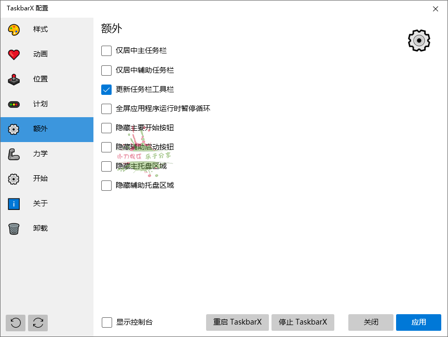Enable 隐藏主要开始按钮 checkbox
Image resolution: width=448 pixels, height=337 pixels.
click(x=106, y=128)
